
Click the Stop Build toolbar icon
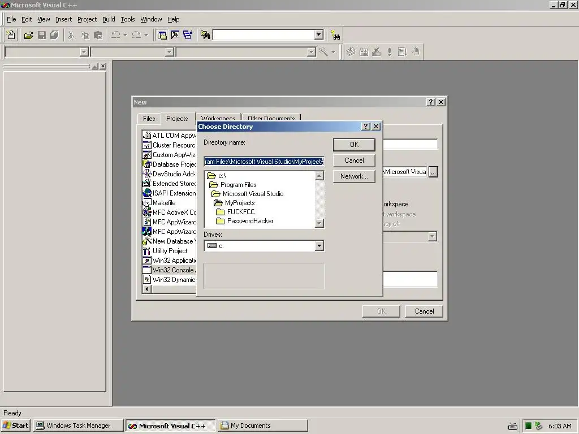(x=377, y=51)
